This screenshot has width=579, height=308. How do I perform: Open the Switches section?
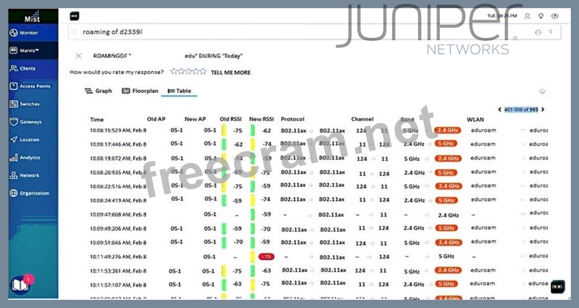[29, 104]
